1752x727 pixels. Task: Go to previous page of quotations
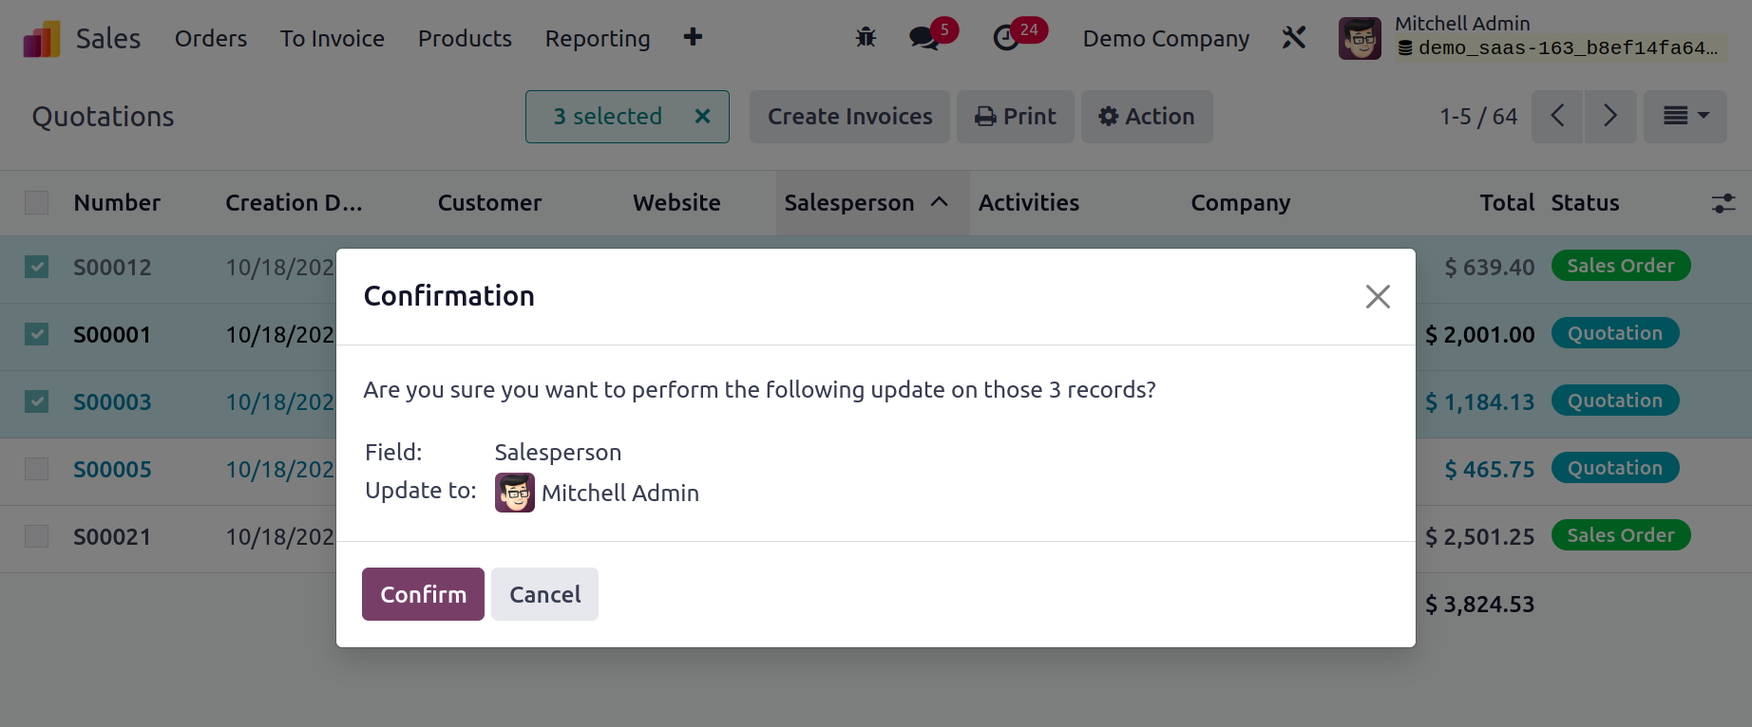1557,116
